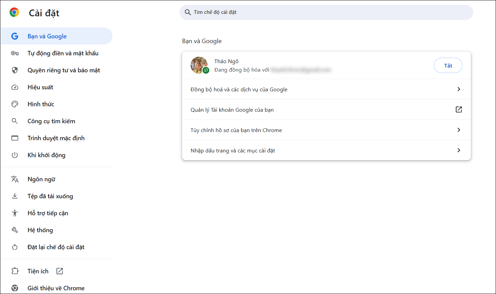Open privacy settings via the shield icon
496x294 pixels.
pyautogui.click(x=15, y=70)
